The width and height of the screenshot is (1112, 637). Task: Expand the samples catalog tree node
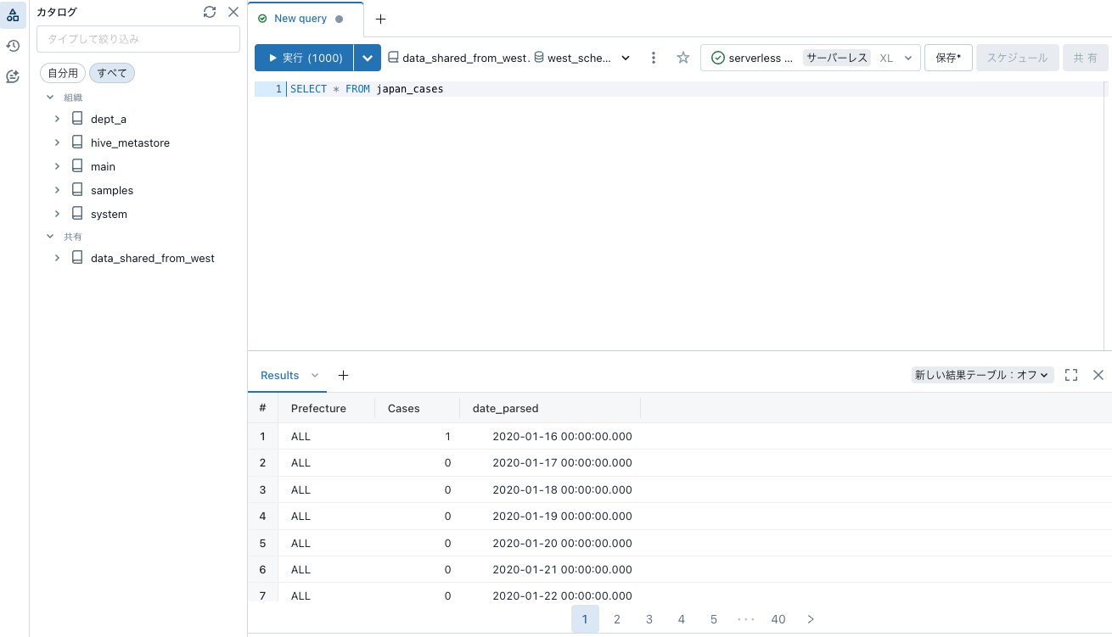point(57,190)
